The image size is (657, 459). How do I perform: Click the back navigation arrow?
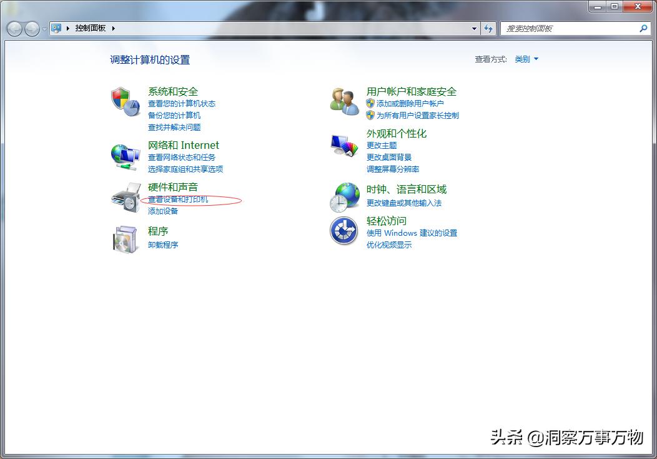[13, 28]
